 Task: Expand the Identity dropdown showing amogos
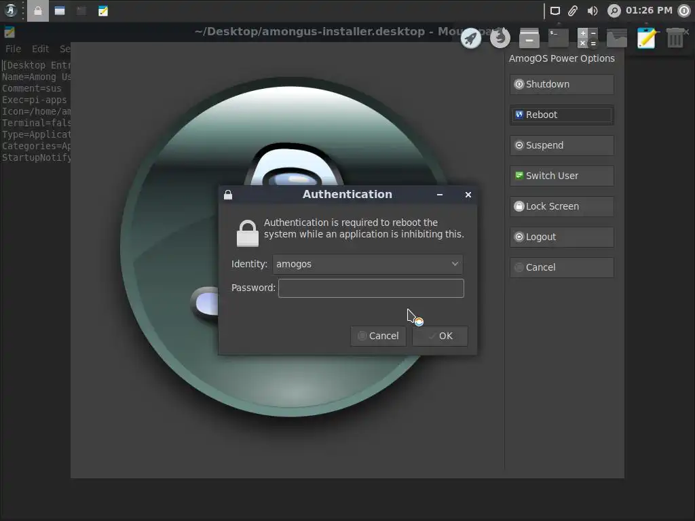coord(368,264)
